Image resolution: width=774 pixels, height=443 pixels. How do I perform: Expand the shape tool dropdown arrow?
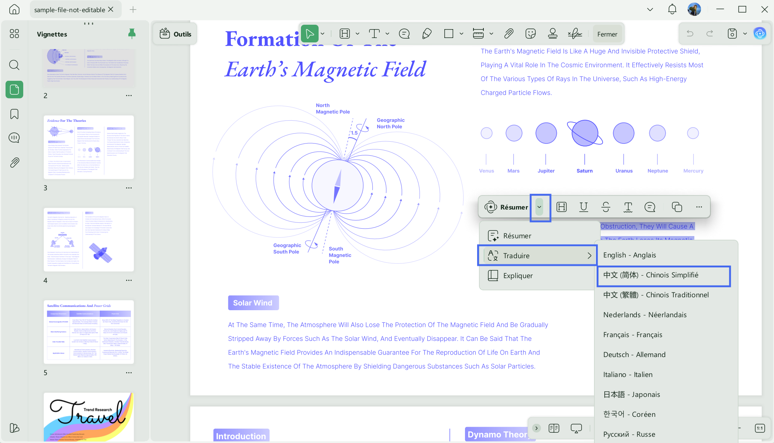point(461,34)
